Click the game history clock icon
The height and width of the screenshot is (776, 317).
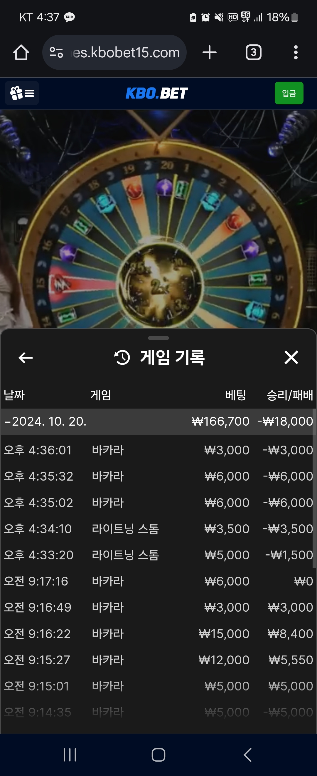(x=122, y=357)
